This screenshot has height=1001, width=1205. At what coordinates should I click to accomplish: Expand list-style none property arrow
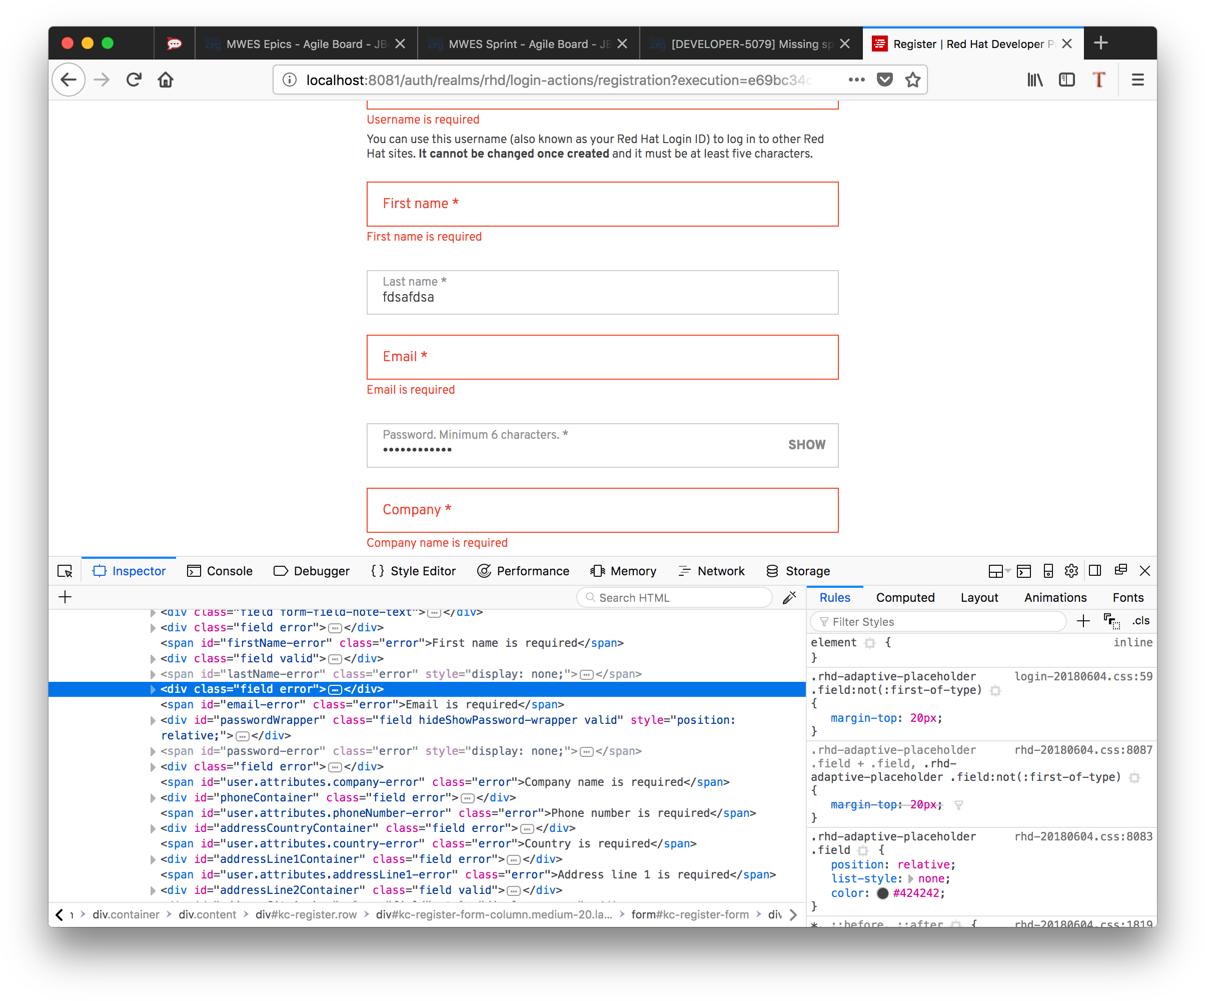[x=911, y=879]
